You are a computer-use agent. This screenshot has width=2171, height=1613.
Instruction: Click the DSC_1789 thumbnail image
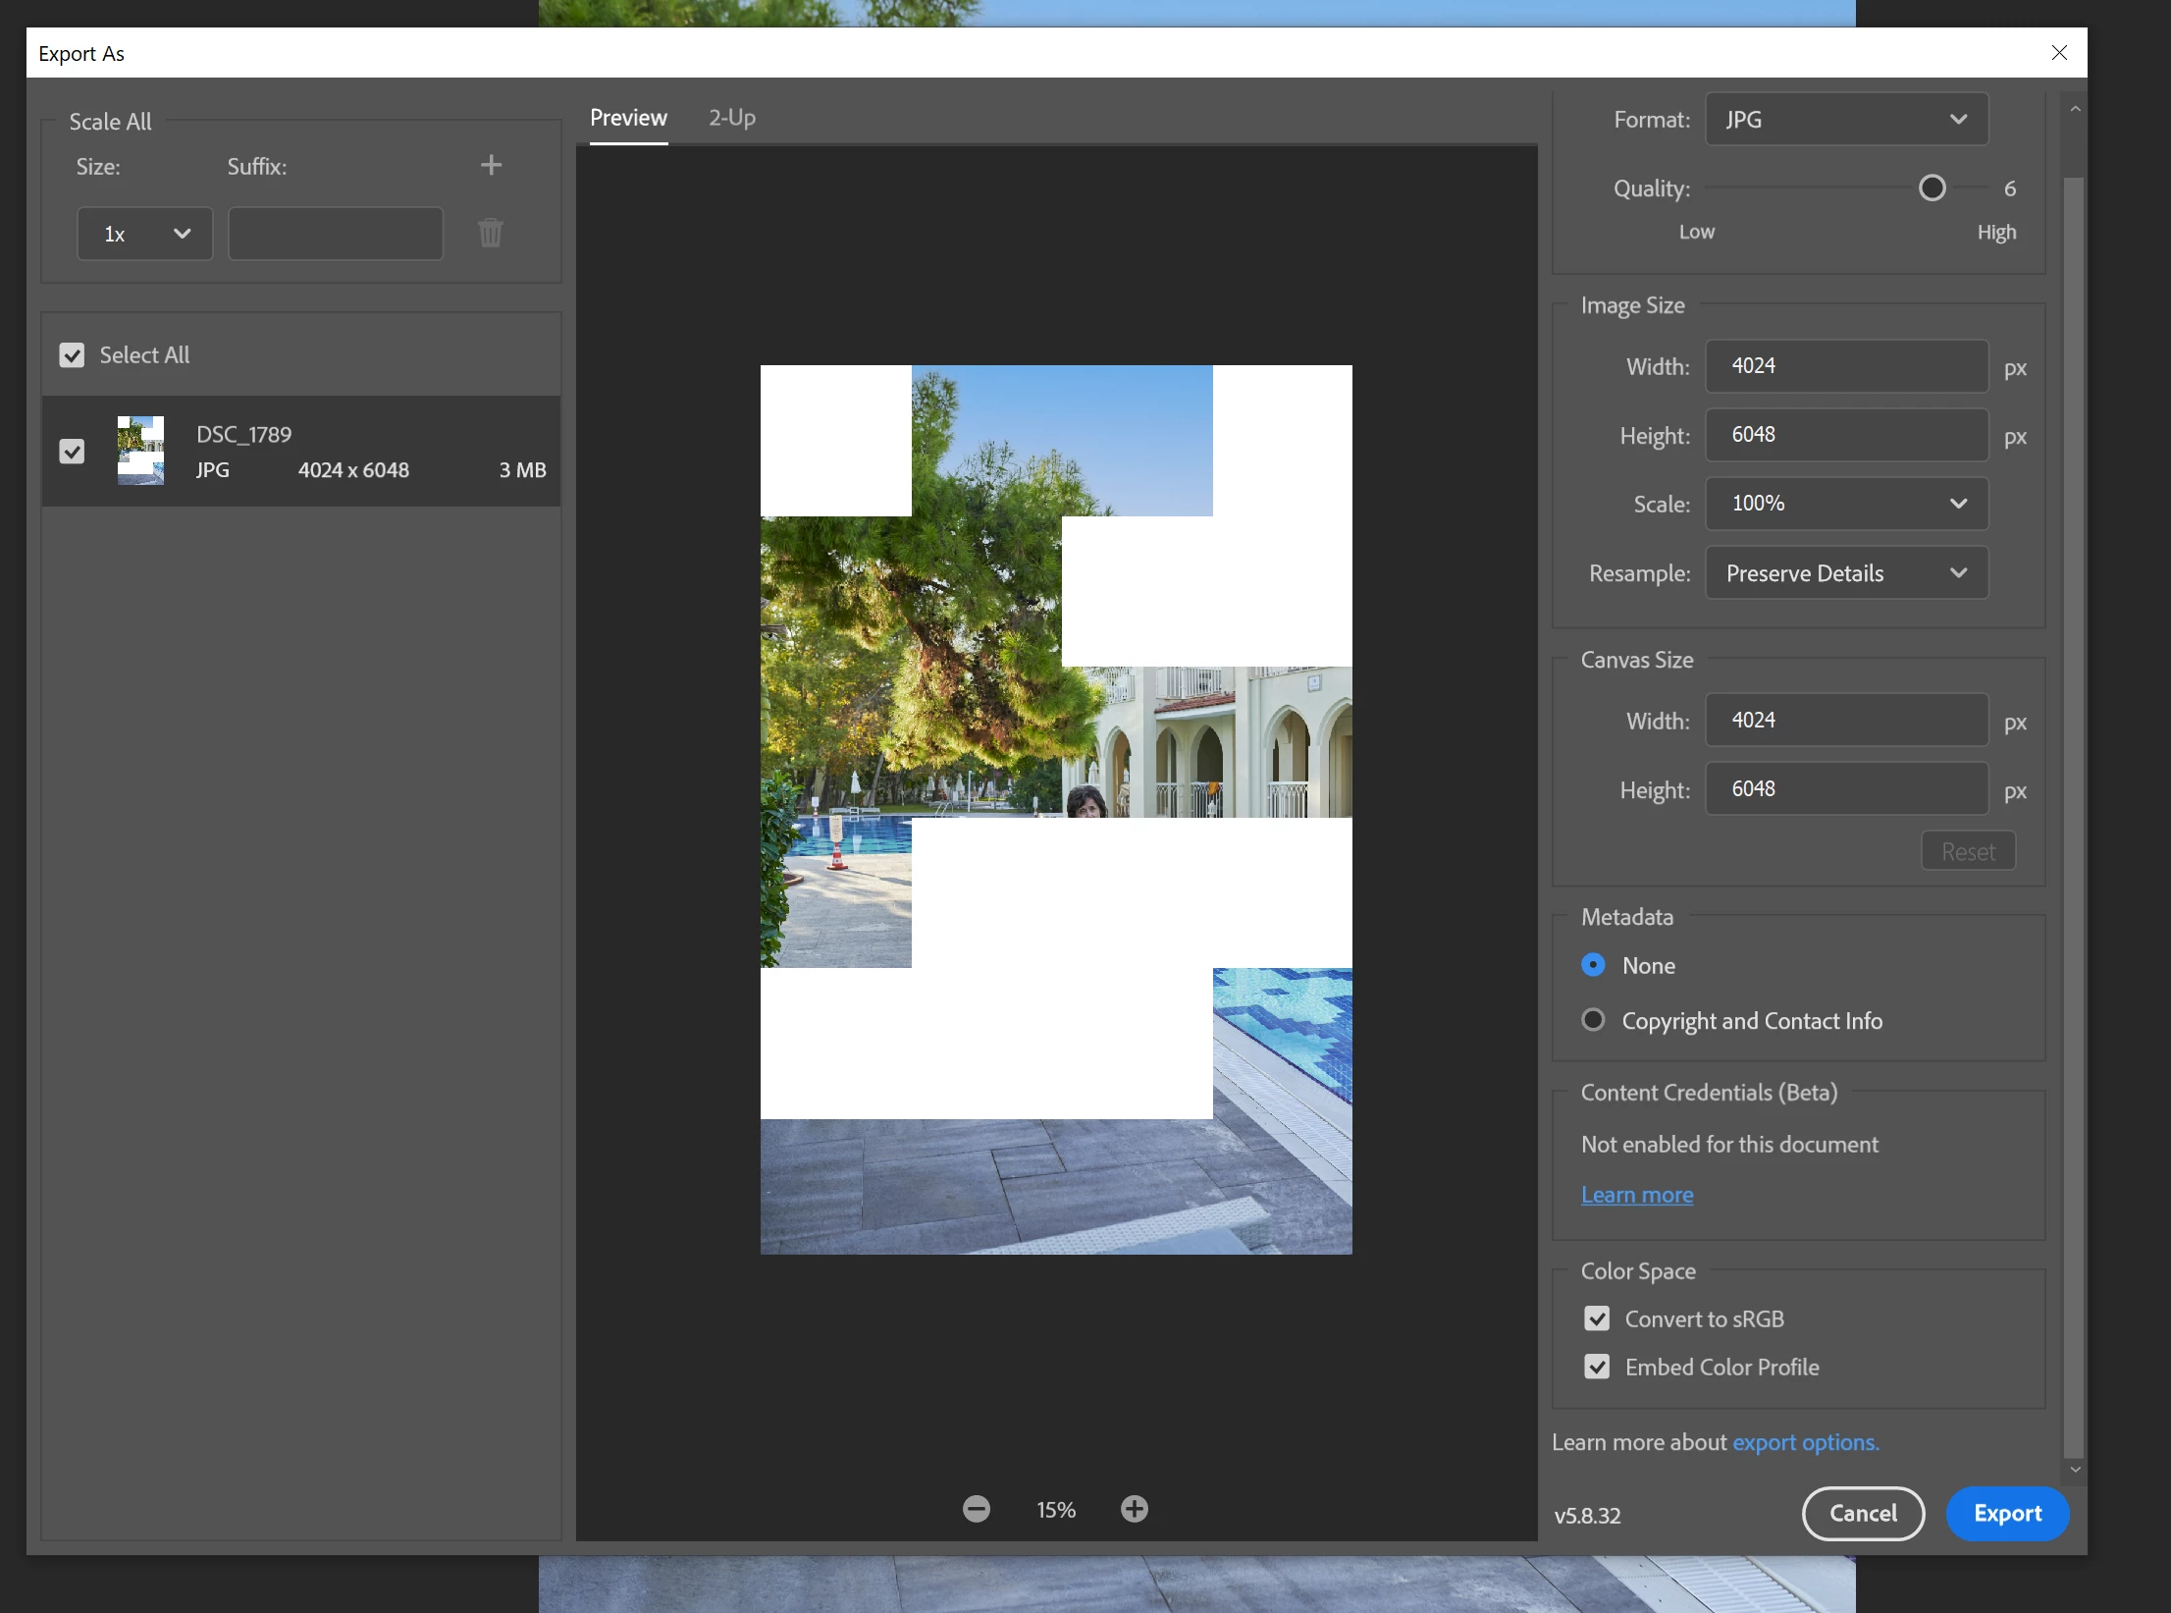[x=140, y=451]
